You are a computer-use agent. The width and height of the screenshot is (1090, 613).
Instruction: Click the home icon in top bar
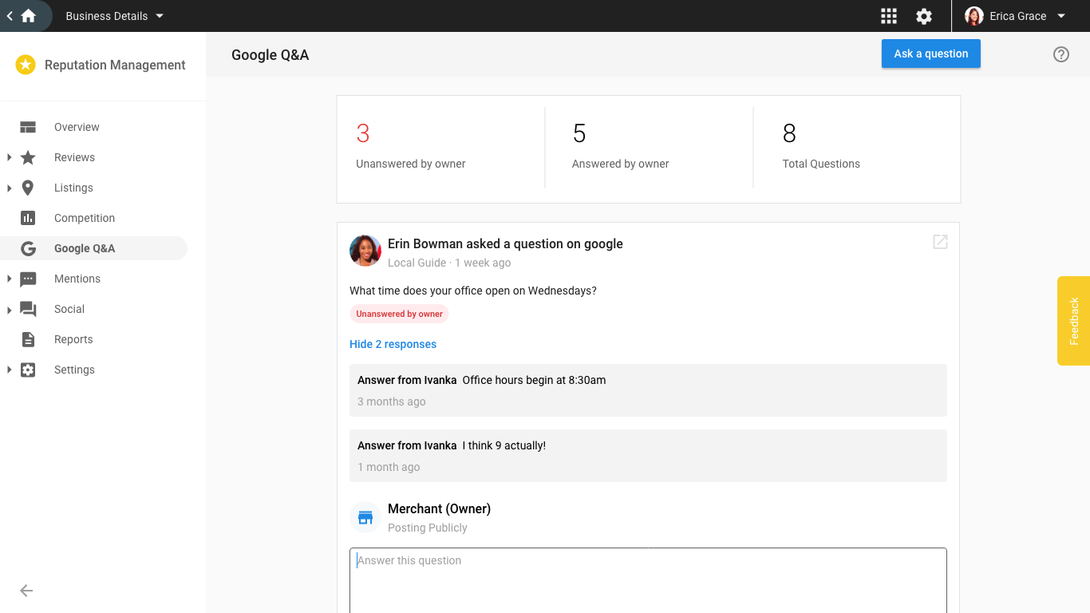29,16
